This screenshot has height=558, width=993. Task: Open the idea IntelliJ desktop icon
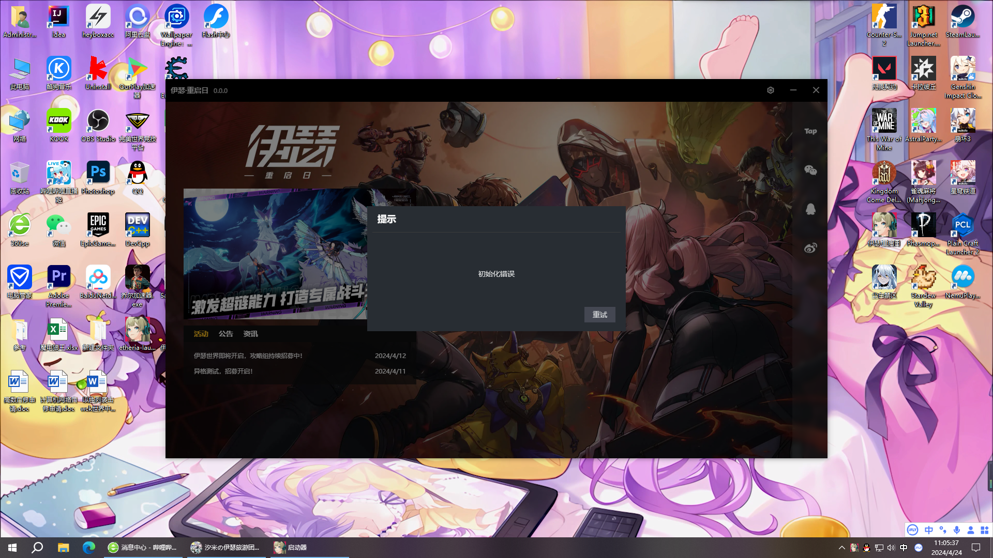click(58, 22)
